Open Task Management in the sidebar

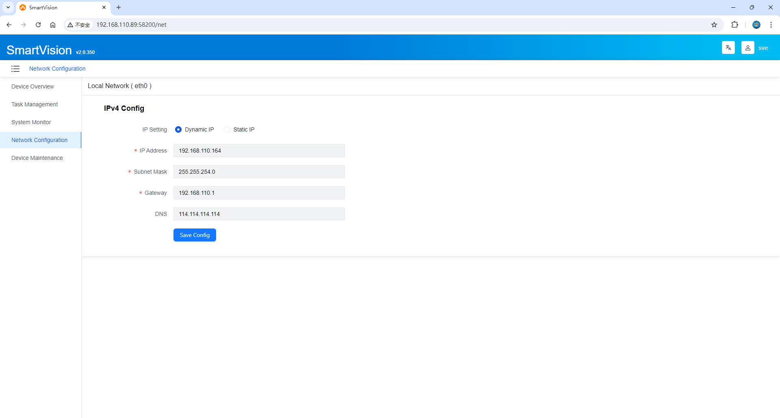(35, 104)
